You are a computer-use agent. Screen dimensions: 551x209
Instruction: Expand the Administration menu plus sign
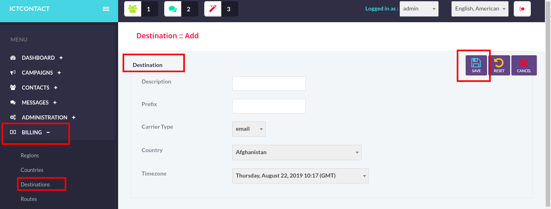pyautogui.click(x=74, y=117)
